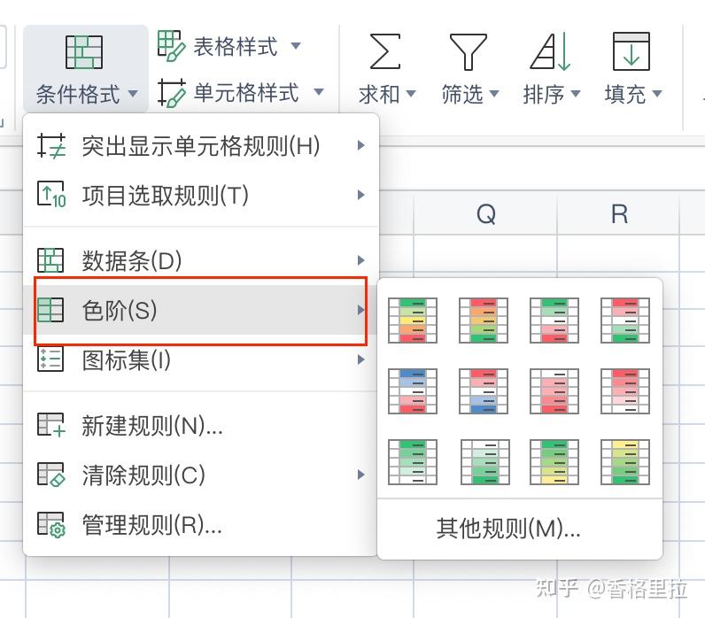Screen dimensions: 705x618
Task: Expand the 求和 dropdown arrow
Action: 410,94
